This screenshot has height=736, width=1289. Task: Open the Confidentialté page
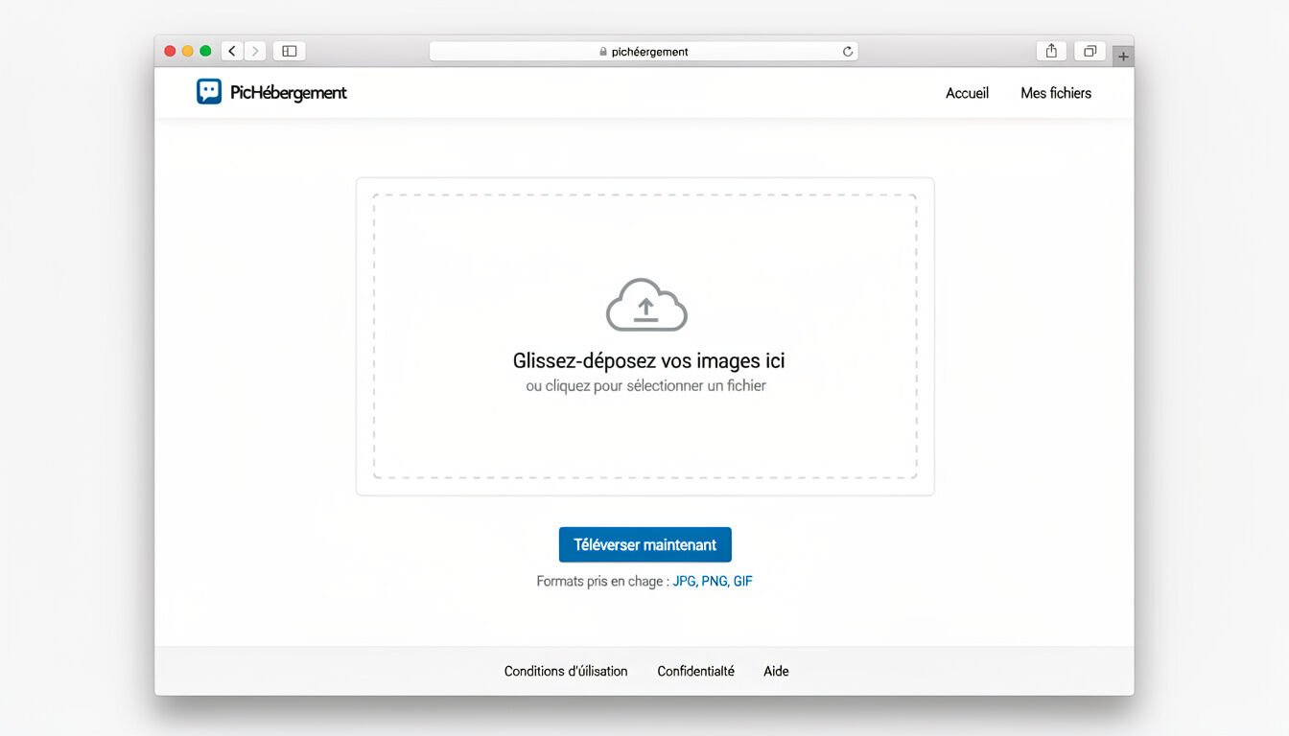coord(695,671)
